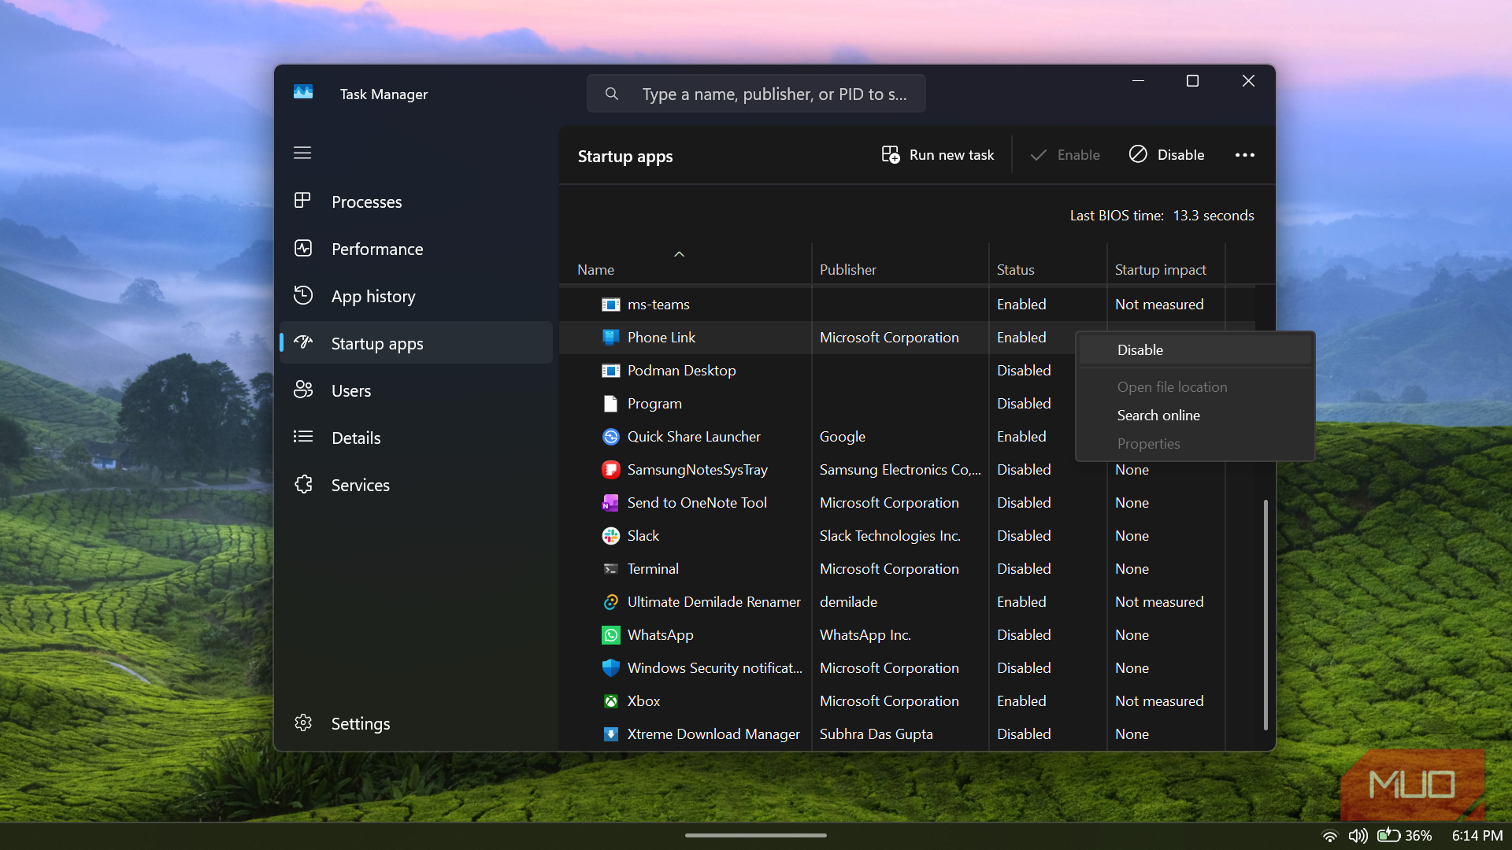Click the search magnifier icon
The width and height of the screenshot is (1512, 850).
(612, 94)
